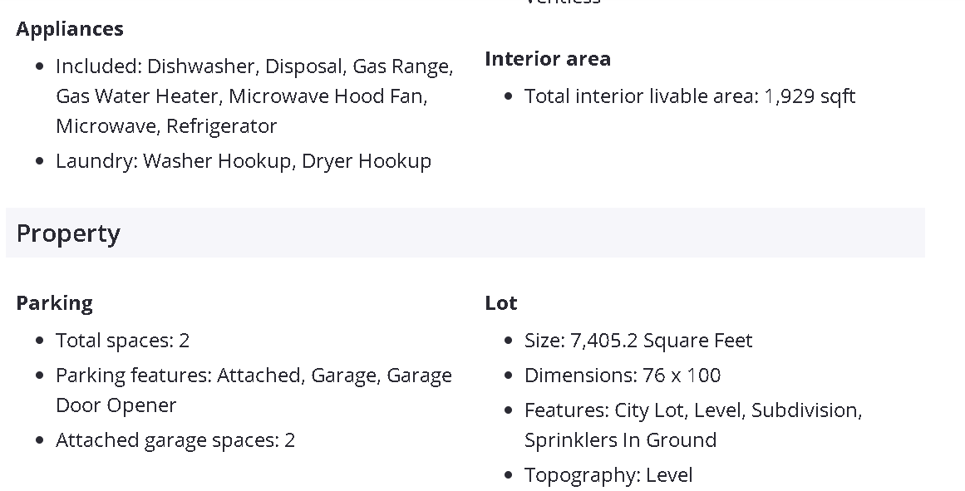Click the word Dishwasher in appliances list
The height and width of the screenshot is (491, 965).
pos(200,66)
